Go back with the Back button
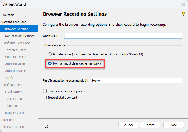The image size is (188, 132). (128, 125)
